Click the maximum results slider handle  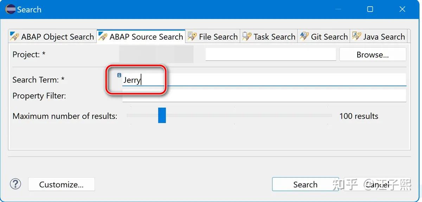(x=162, y=115)
